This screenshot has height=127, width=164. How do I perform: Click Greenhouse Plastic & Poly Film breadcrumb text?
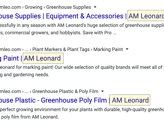[65, 91]
